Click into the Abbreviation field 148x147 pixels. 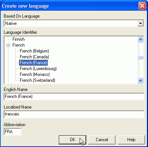(x=12, y=132)
